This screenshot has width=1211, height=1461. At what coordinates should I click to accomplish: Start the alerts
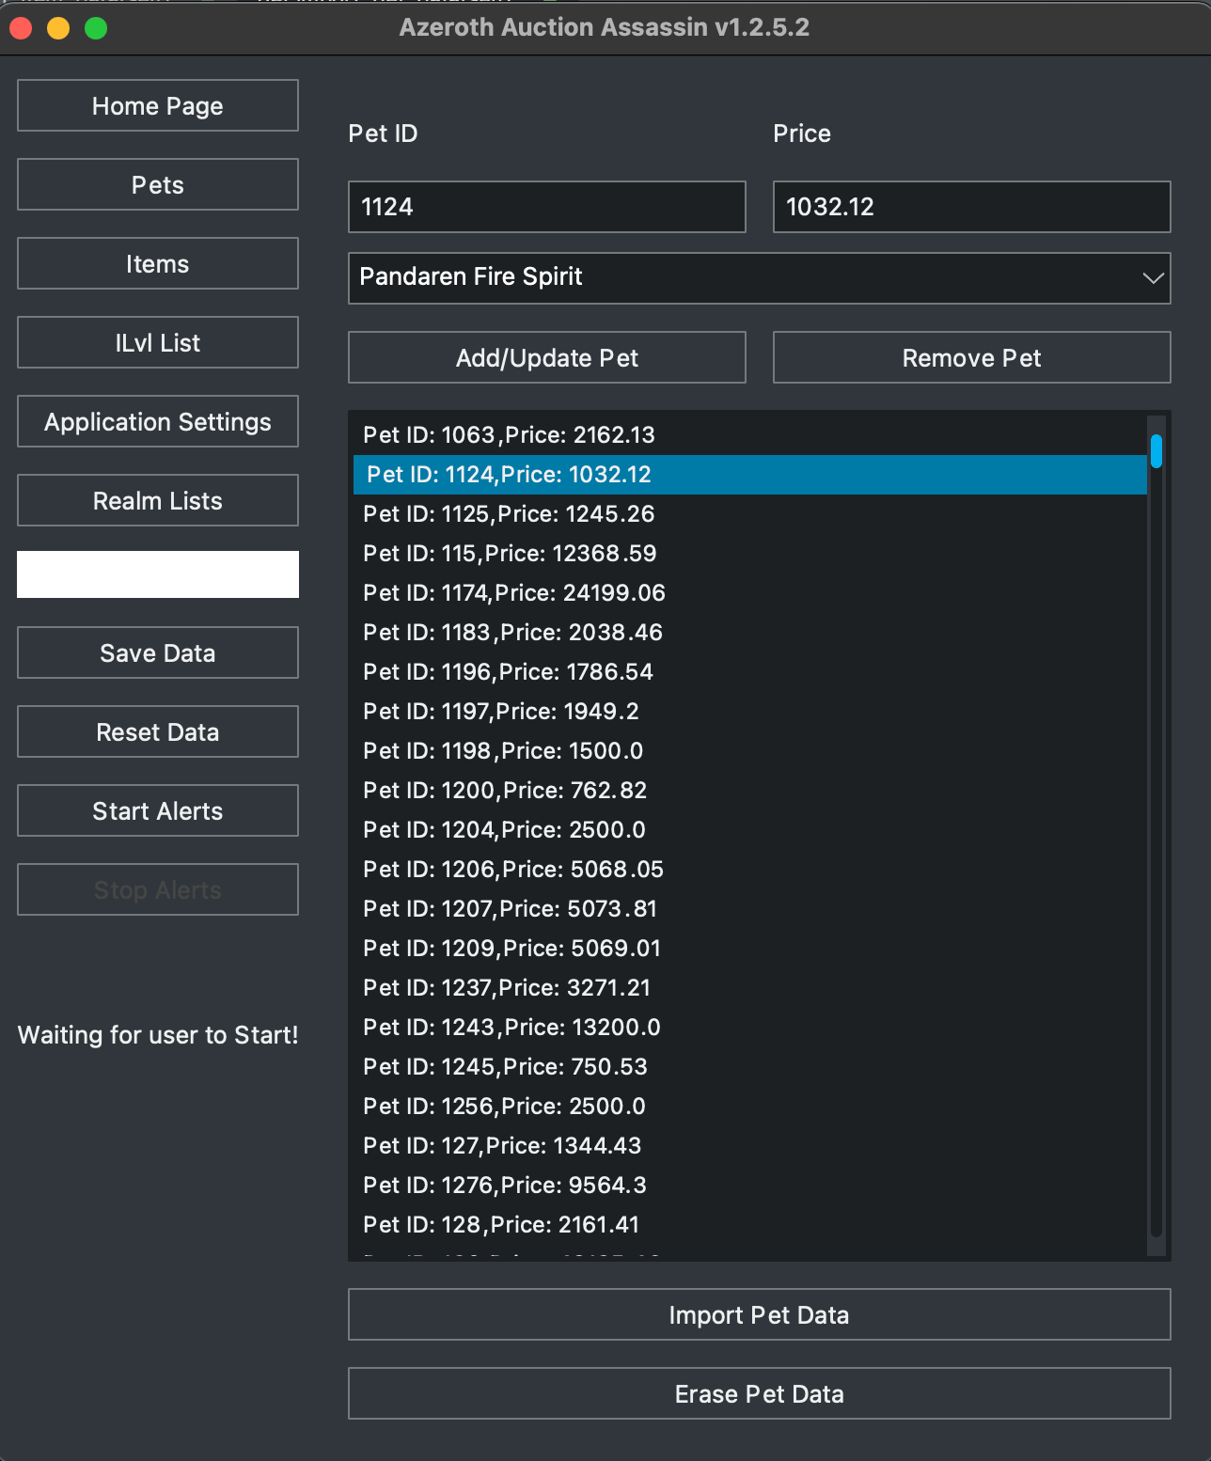coord(158,810)
